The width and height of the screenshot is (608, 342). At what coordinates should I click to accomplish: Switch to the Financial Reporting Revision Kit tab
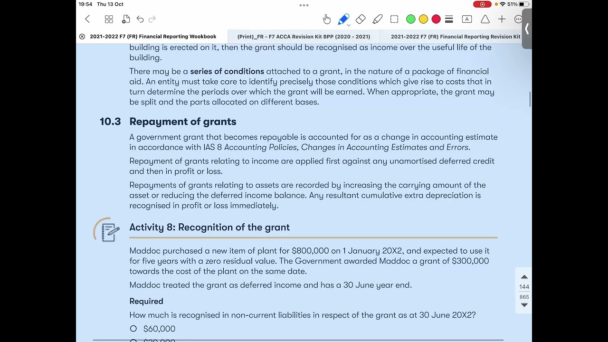pos(455,37)
